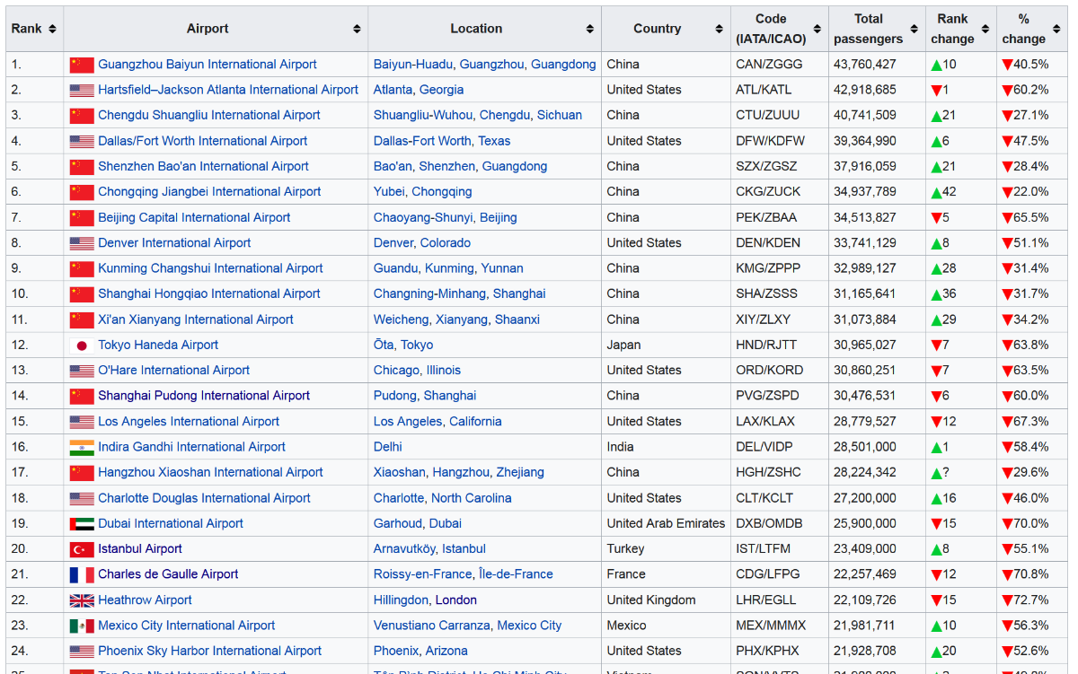This screenshot has height=674, width=1078.
Task: Follow the Hillingdon location link
Action: [401, 600]
